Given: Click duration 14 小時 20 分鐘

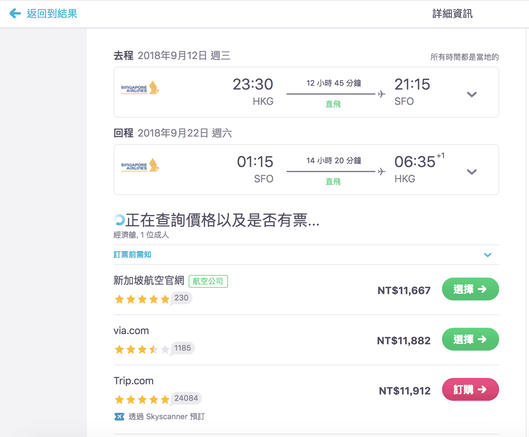Looking at the screenshot, I should click(334, 161).
